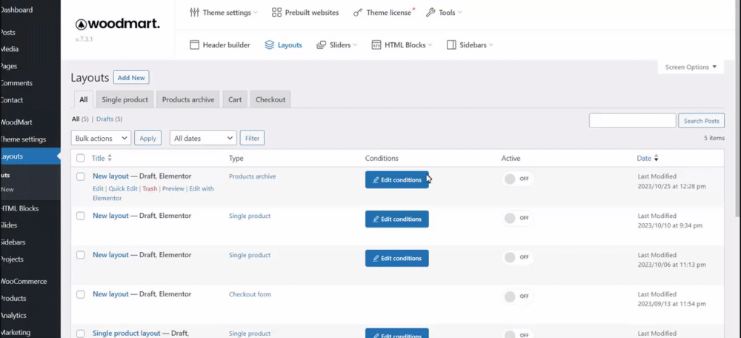Switch to the Single product tab
The width and height of the screenshot is (741, 338).
pos(125,99)
